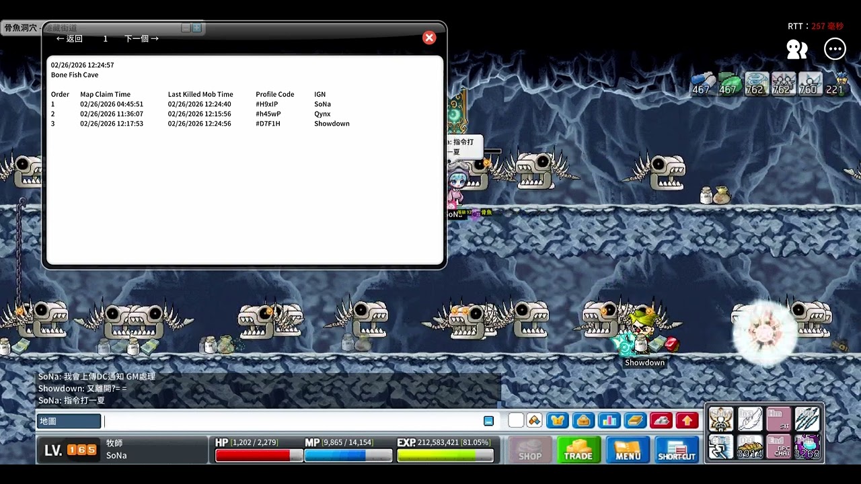Click the 'Map Claim Time' column header

105,95
